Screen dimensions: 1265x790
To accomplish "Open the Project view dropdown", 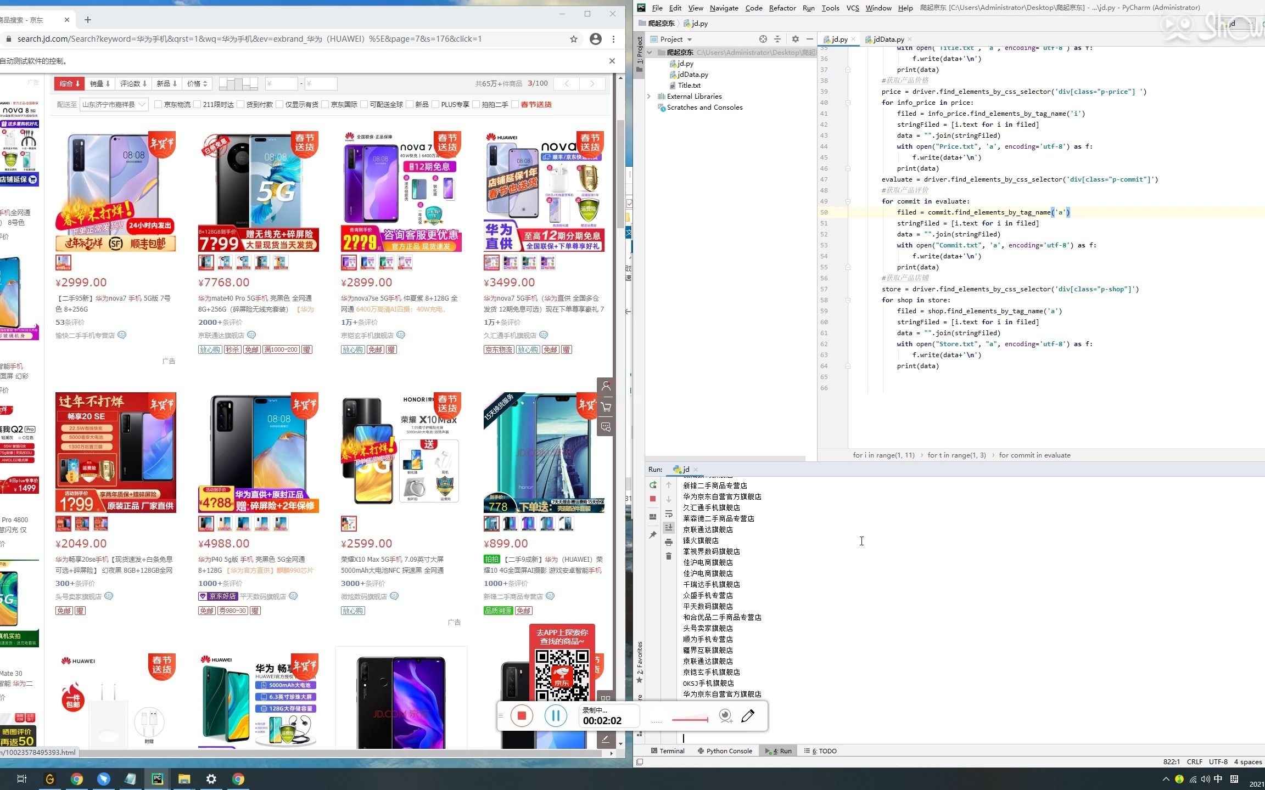I will (x=676, y=39).
